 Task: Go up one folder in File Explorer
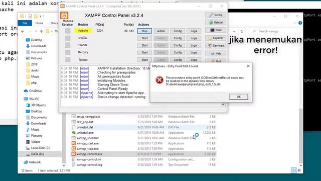pyautogui.click(x=41, y=31)
